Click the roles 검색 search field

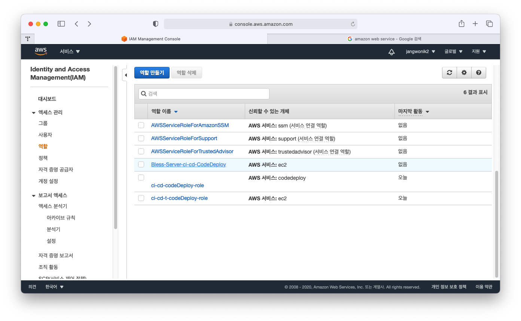point(204,94)
